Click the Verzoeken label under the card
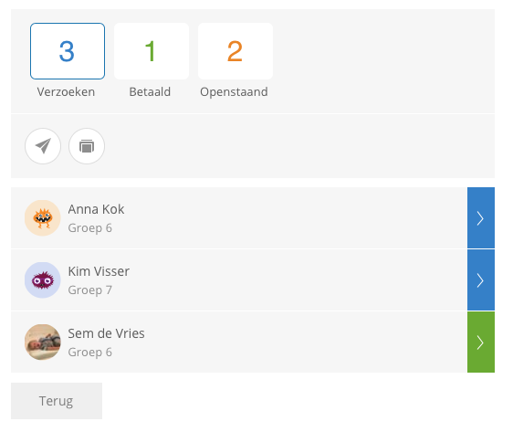The width and height of the screenshot is (513, 432). pos(66,92)
